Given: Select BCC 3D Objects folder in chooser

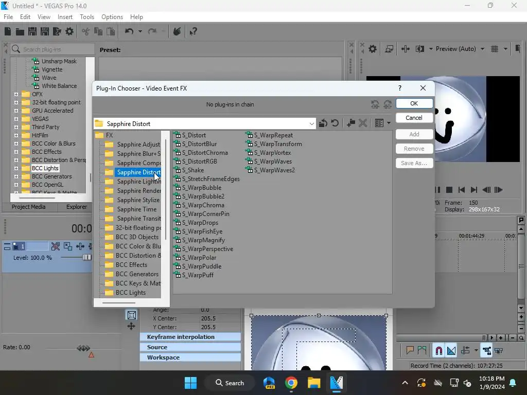Looking at the screenshot, I should click(137, 237).
